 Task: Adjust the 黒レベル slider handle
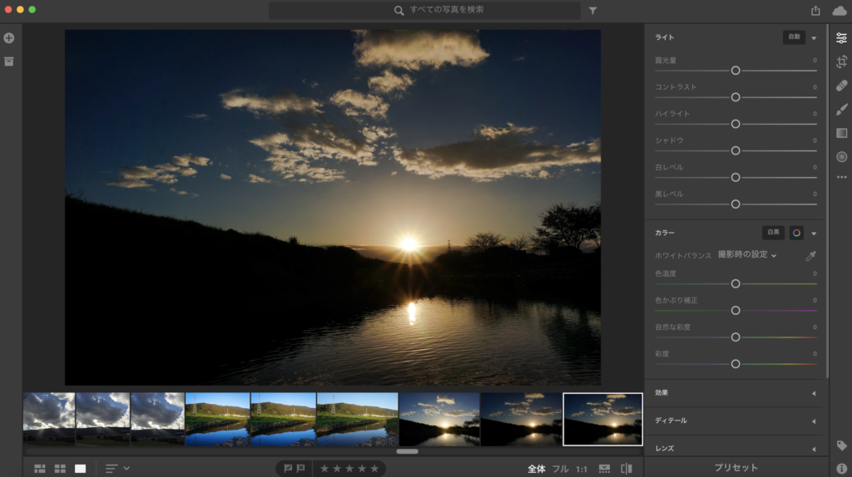click(x=736, y=204)
